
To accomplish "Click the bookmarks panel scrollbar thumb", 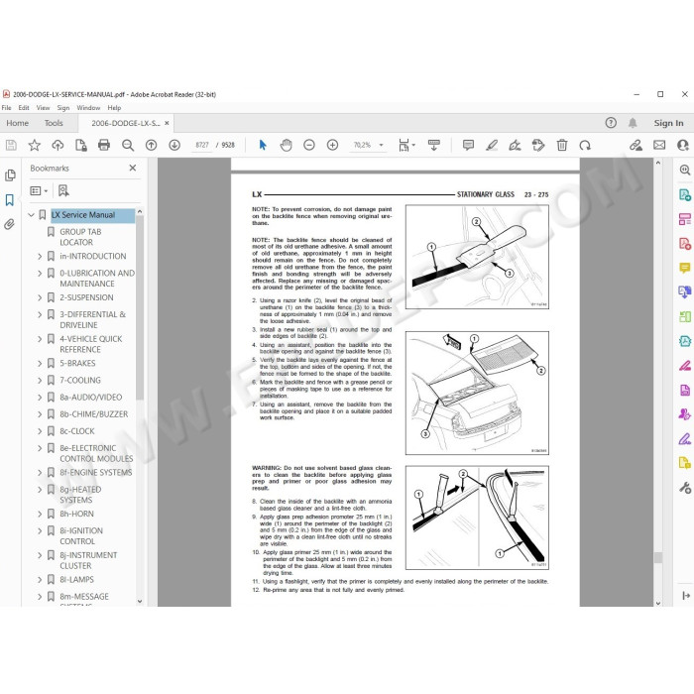I will 140,307.
